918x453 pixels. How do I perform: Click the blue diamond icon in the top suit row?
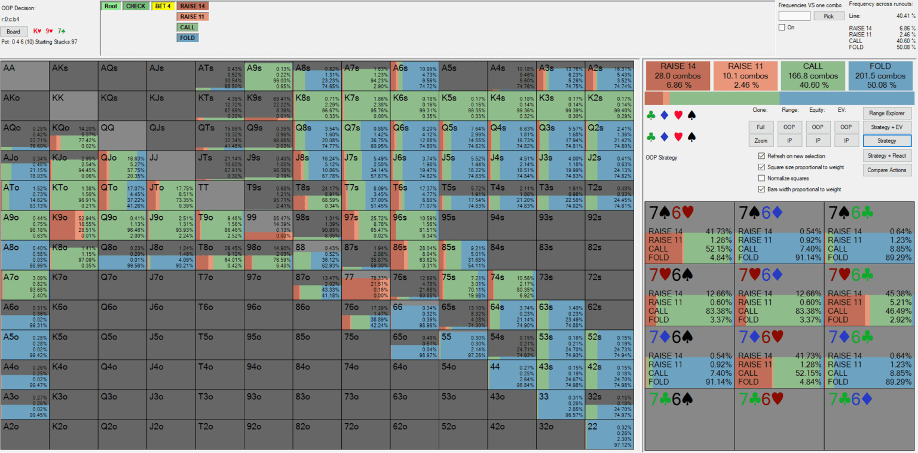664,115
